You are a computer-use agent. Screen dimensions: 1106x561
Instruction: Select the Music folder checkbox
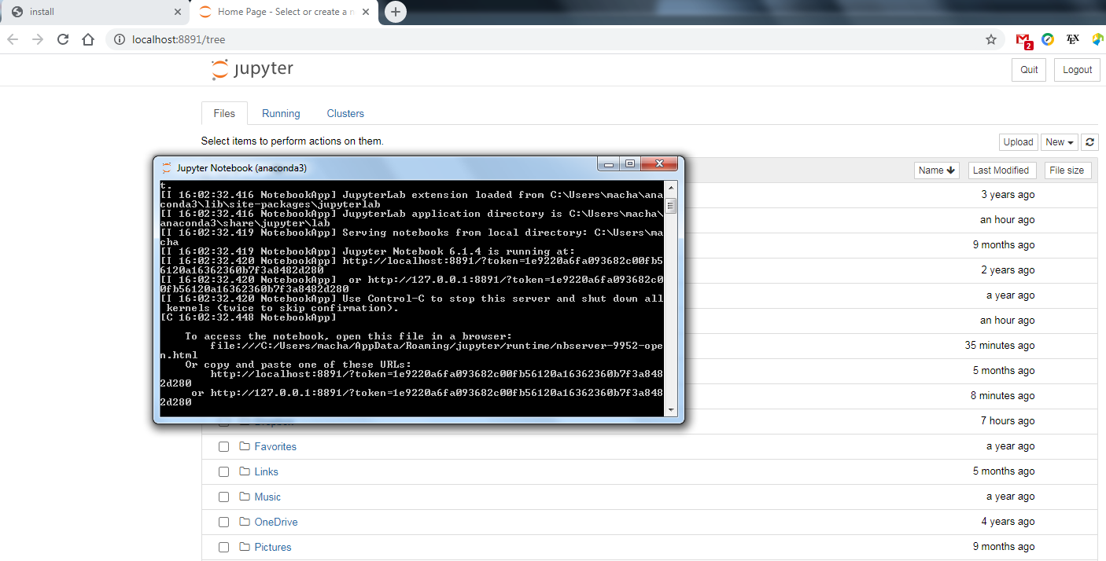click(223, 497)
